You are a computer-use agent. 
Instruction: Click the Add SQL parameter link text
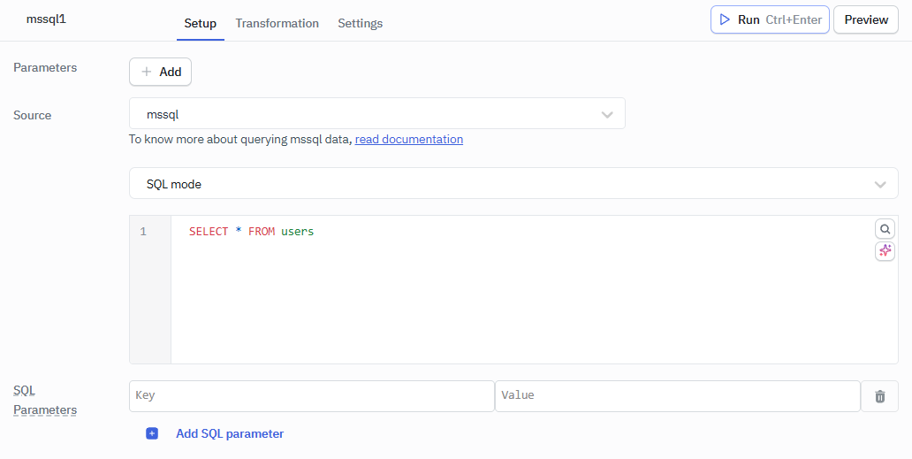(x=230, y=433)
